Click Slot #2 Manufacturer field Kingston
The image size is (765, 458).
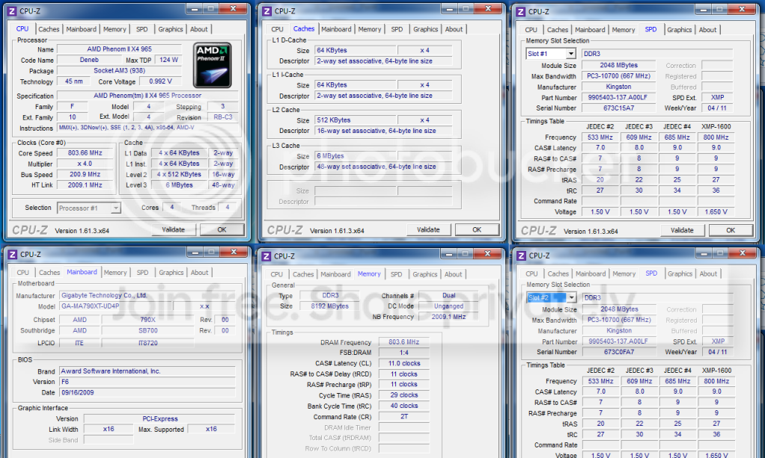click(619, 330)
